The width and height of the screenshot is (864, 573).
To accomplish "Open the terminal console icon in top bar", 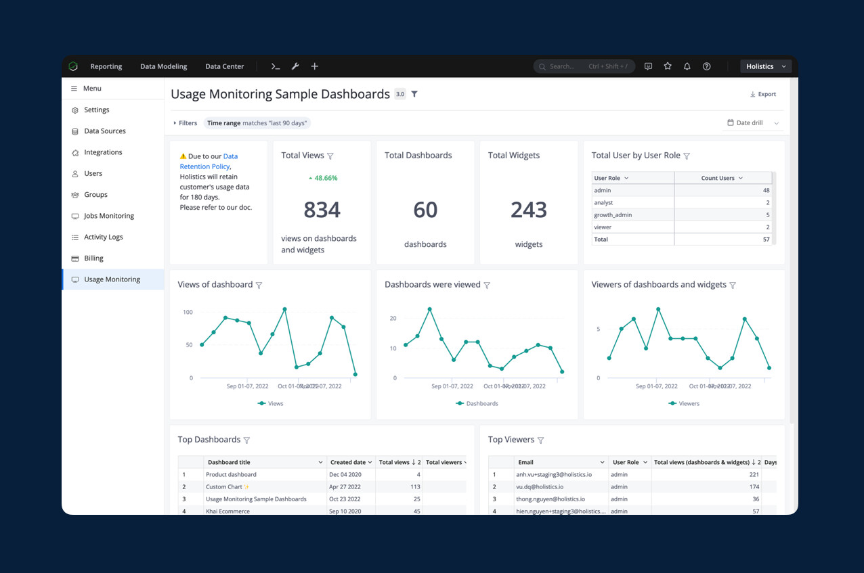I will coord(276,66).
